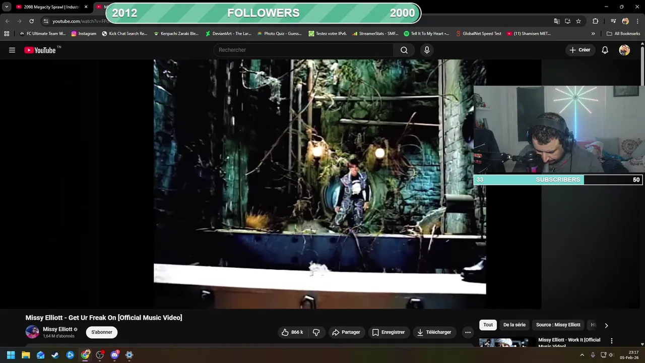Image resolution: width=645 pixels, height=363 pixels.
Task: Open Testez votre IPv6 bookmark
Action: point(328,34)
